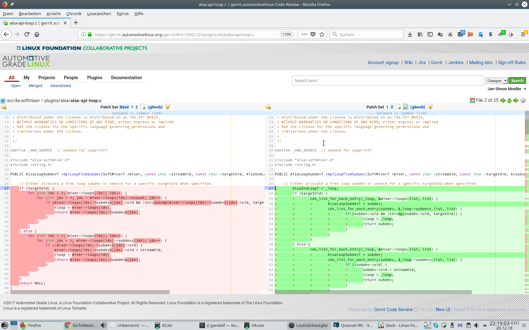This screenshot has width=529, height=330.
Task: Toggle right side lightbulb highlight icon
Action: coord(430,107)
